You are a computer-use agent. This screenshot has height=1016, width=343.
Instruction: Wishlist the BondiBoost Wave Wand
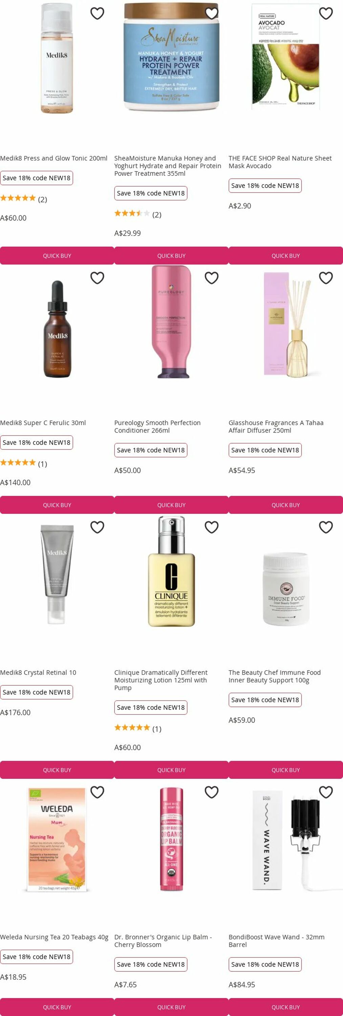[326, 792]
